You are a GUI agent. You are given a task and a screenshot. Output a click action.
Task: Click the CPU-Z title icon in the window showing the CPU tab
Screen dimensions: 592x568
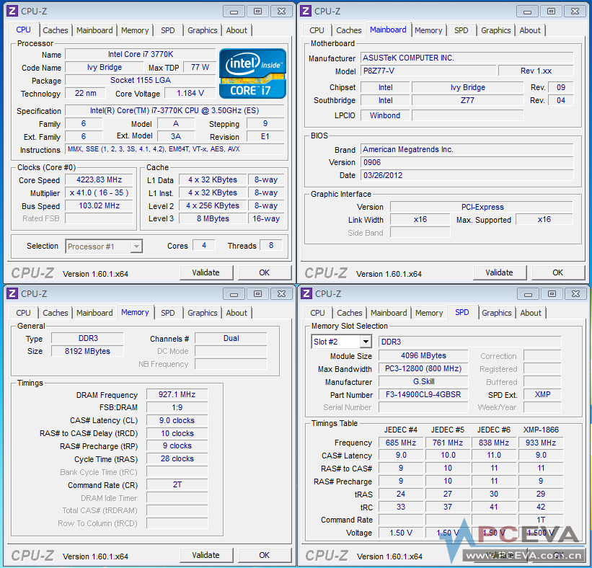(12, 11)
